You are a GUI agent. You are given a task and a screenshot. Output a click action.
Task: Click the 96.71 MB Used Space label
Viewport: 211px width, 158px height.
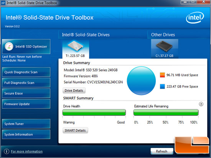(x=182, y=75)
